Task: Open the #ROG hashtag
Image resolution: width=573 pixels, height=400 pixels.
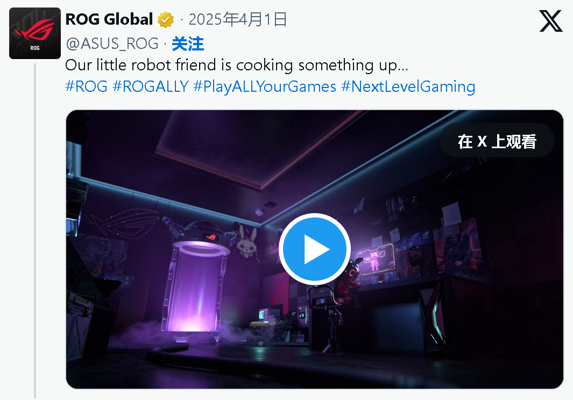Action: [86, 87]
